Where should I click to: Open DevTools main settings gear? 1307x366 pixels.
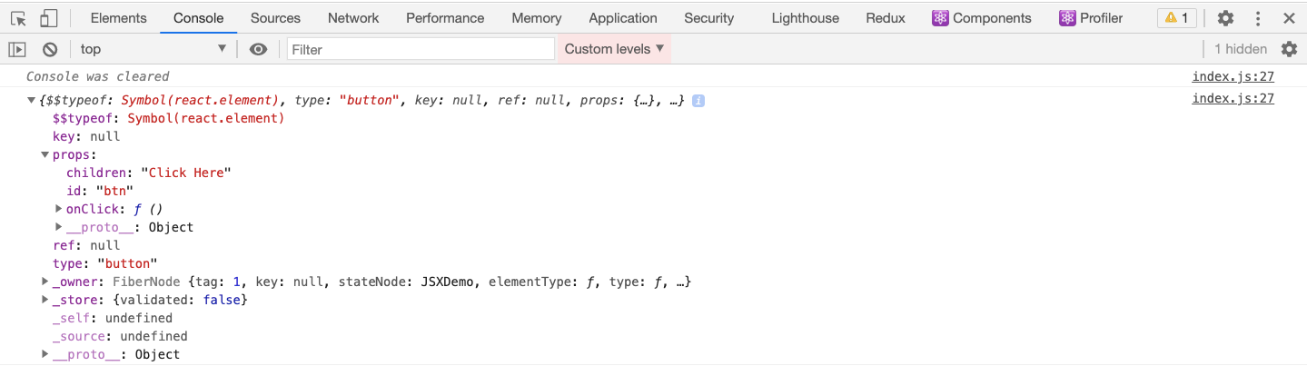1225,18
